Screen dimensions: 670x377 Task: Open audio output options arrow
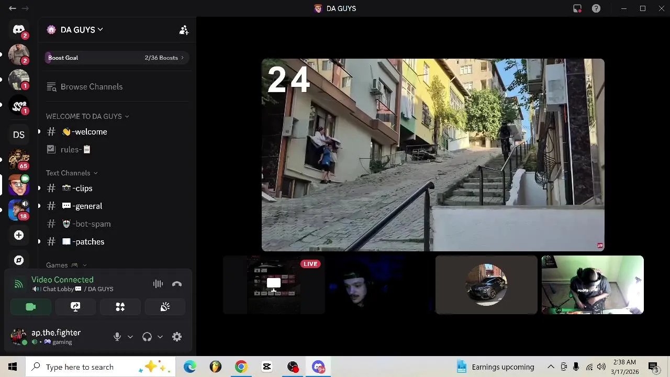160,337
